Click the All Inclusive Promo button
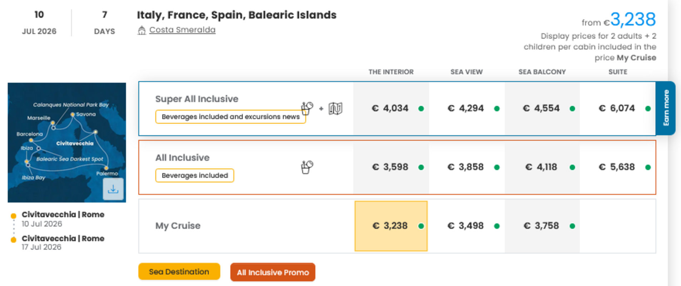The width and height of the screenshot is (681, 286). [273, 272]
